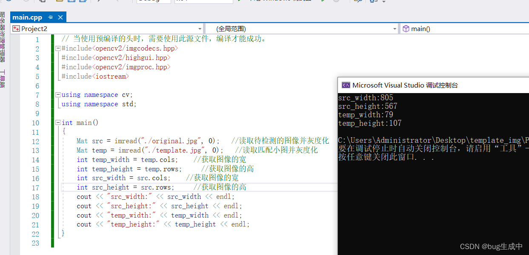The image size is (529, 255).
Task: Click the closing brace on line 22
Action: (x=63, y=234)
